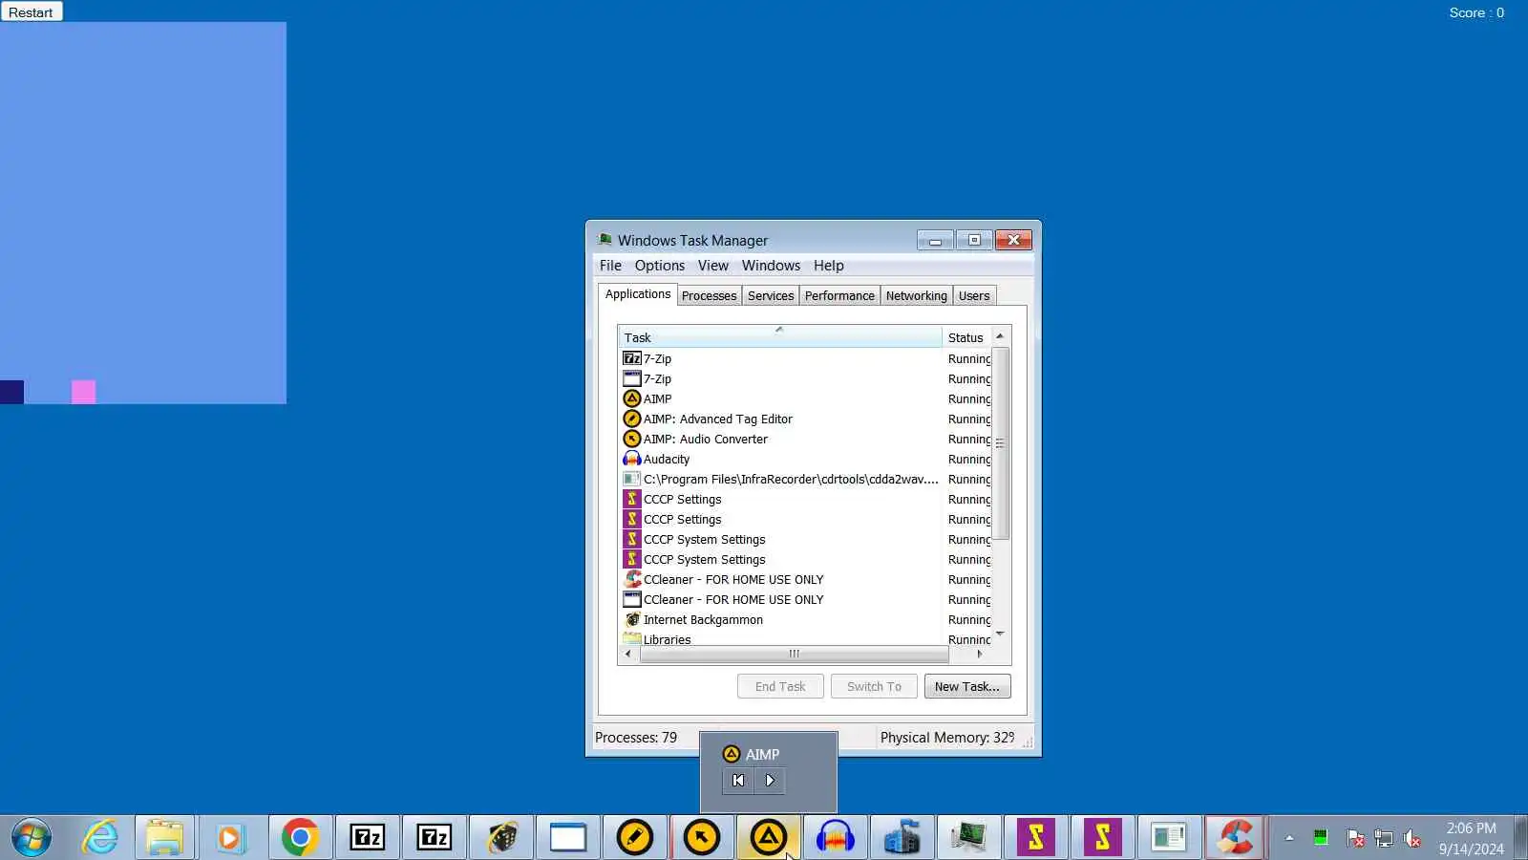Click the End Task button
The height and width of the screenshot is (860, 1528).
780,686
